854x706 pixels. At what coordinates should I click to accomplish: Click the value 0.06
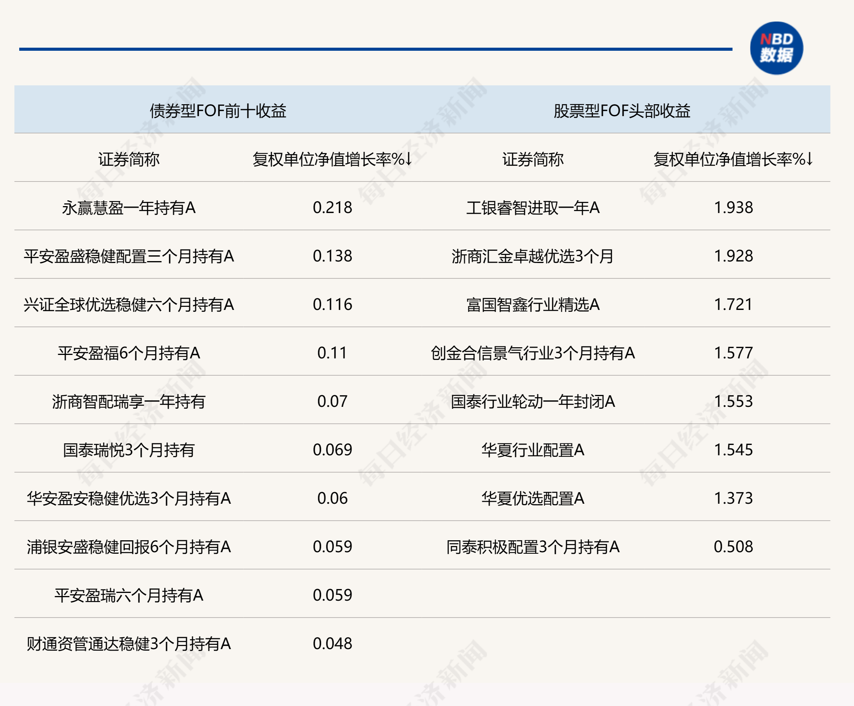[332, 498]
